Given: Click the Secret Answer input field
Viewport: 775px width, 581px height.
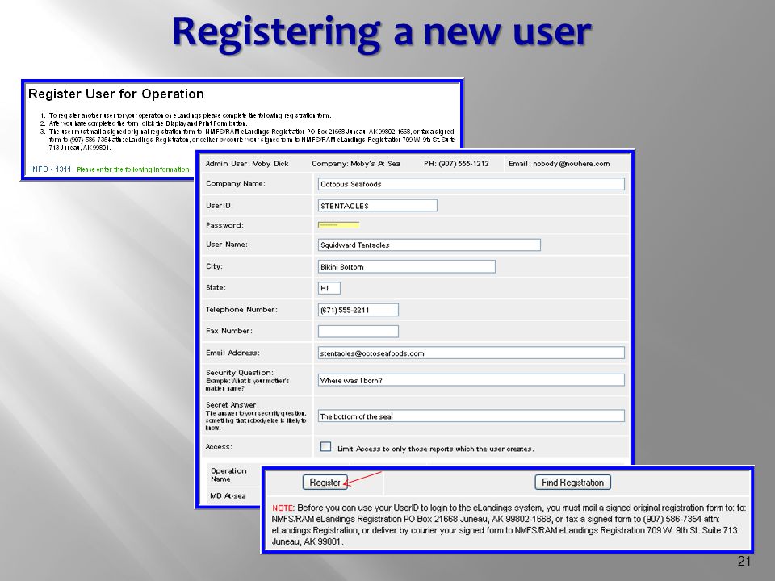Looking at the screenshot, I should click(x=471, y=416).
